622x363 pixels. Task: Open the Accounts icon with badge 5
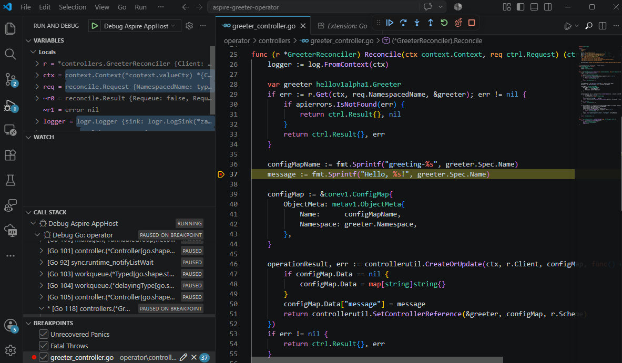coord(11,326)
